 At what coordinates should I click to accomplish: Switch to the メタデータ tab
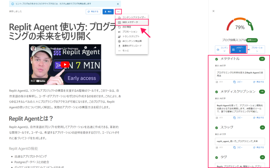238,50
